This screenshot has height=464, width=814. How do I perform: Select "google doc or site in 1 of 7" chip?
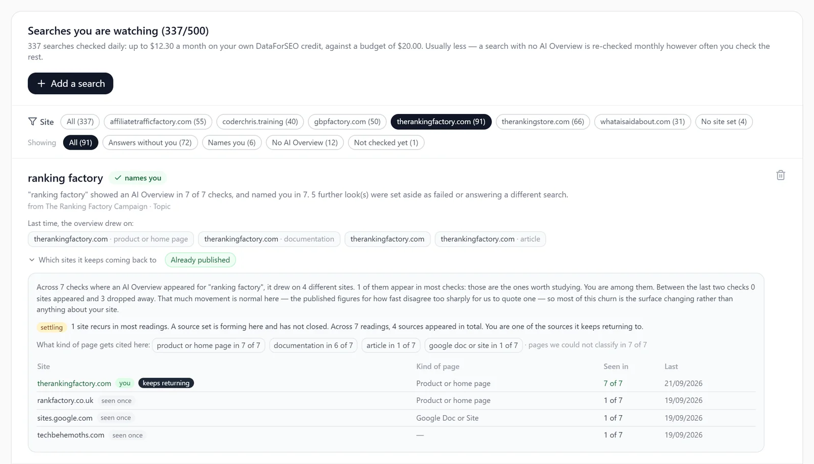474,345
